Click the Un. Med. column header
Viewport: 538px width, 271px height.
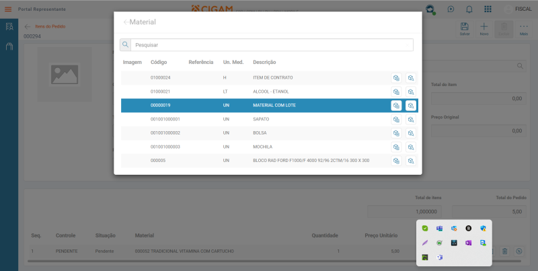(x=233, y=63)
